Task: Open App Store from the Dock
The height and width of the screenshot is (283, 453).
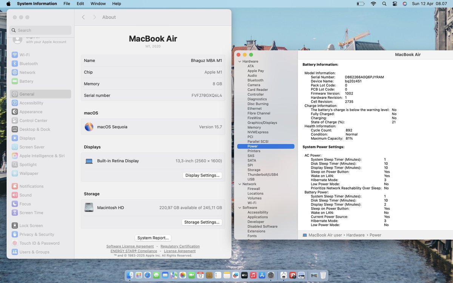Action: 262,275
